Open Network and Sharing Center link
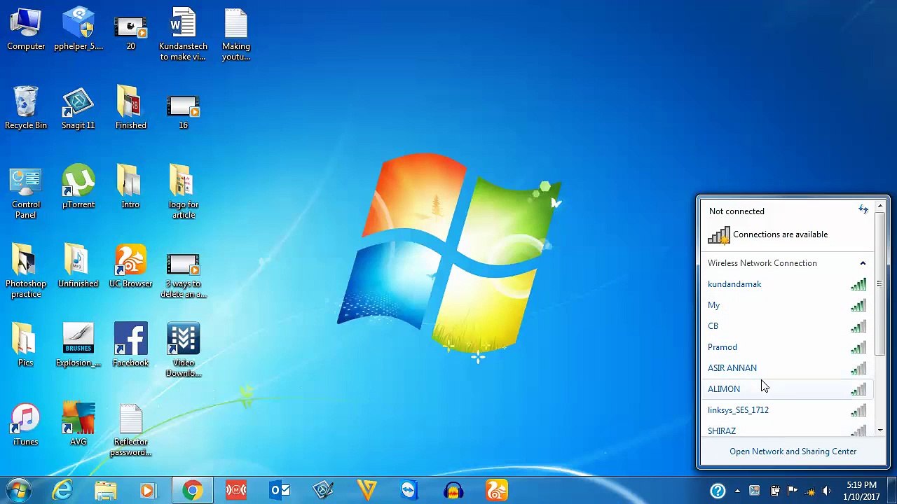The width and height of the screenshot is (897, 504). click(793, 451)
